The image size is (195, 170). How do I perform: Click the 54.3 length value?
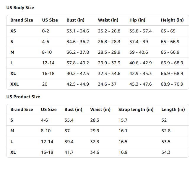(x=166, y=152)
